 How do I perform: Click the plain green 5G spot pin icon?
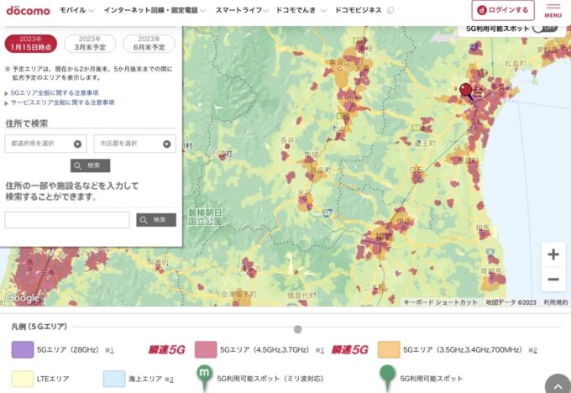click(388, 377)
